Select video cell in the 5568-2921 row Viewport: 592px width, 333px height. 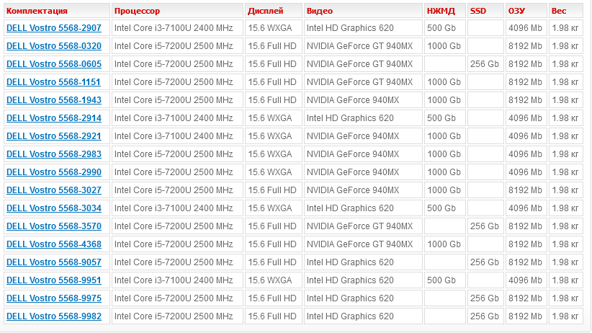point(363,136)
